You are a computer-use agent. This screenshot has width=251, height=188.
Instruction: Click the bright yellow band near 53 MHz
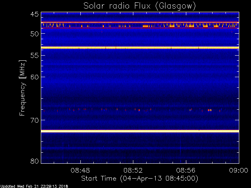coord(140,48)
